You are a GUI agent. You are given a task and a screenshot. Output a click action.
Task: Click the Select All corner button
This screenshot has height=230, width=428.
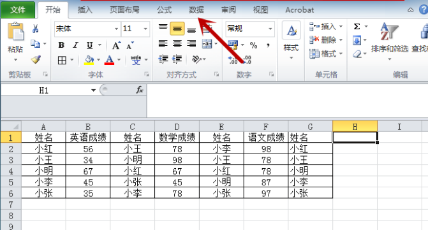pyautogui.click(x=11, y=126)
